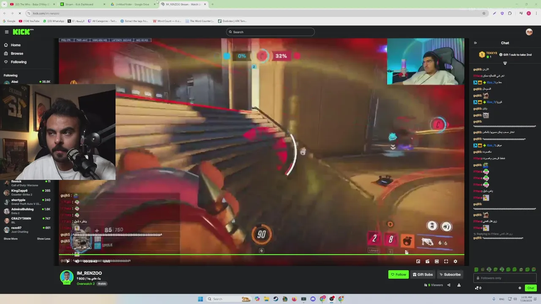This screenshot has width=541, height=304.
Task: Open chat settings gear
Action: (x=520, y=288)
